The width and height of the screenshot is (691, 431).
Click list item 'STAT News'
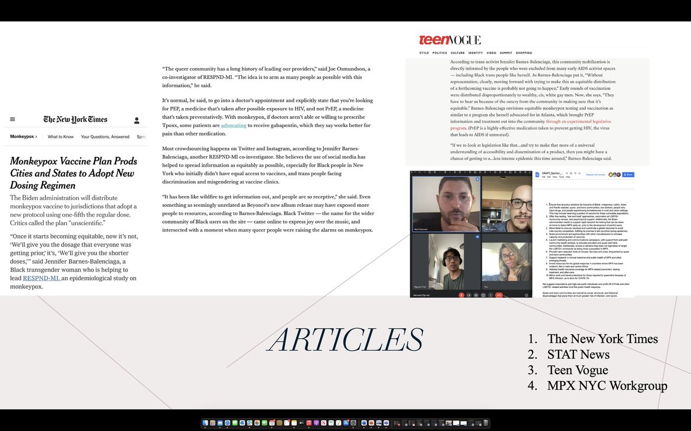coord(579,354)
